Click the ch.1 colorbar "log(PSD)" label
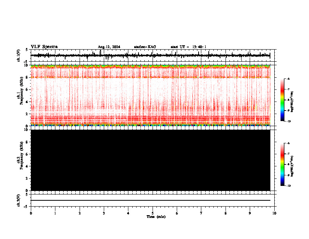 tap(292, 102)
